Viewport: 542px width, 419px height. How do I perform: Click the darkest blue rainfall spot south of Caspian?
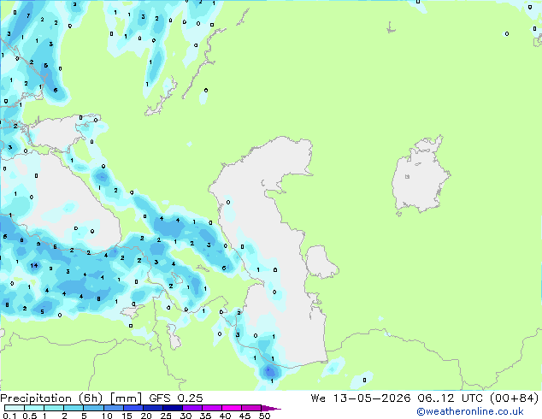point(270,372)
